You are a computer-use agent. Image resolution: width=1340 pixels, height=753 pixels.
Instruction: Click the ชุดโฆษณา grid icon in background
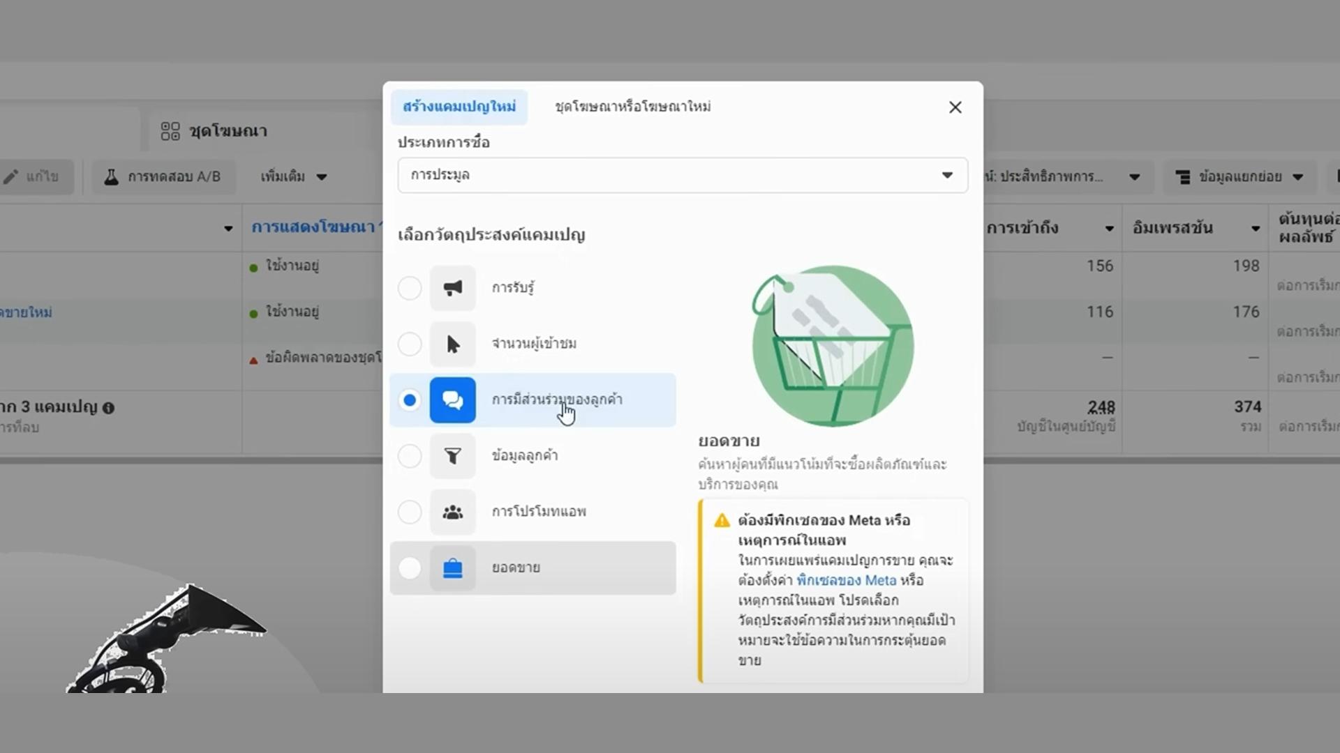point(170,131)
